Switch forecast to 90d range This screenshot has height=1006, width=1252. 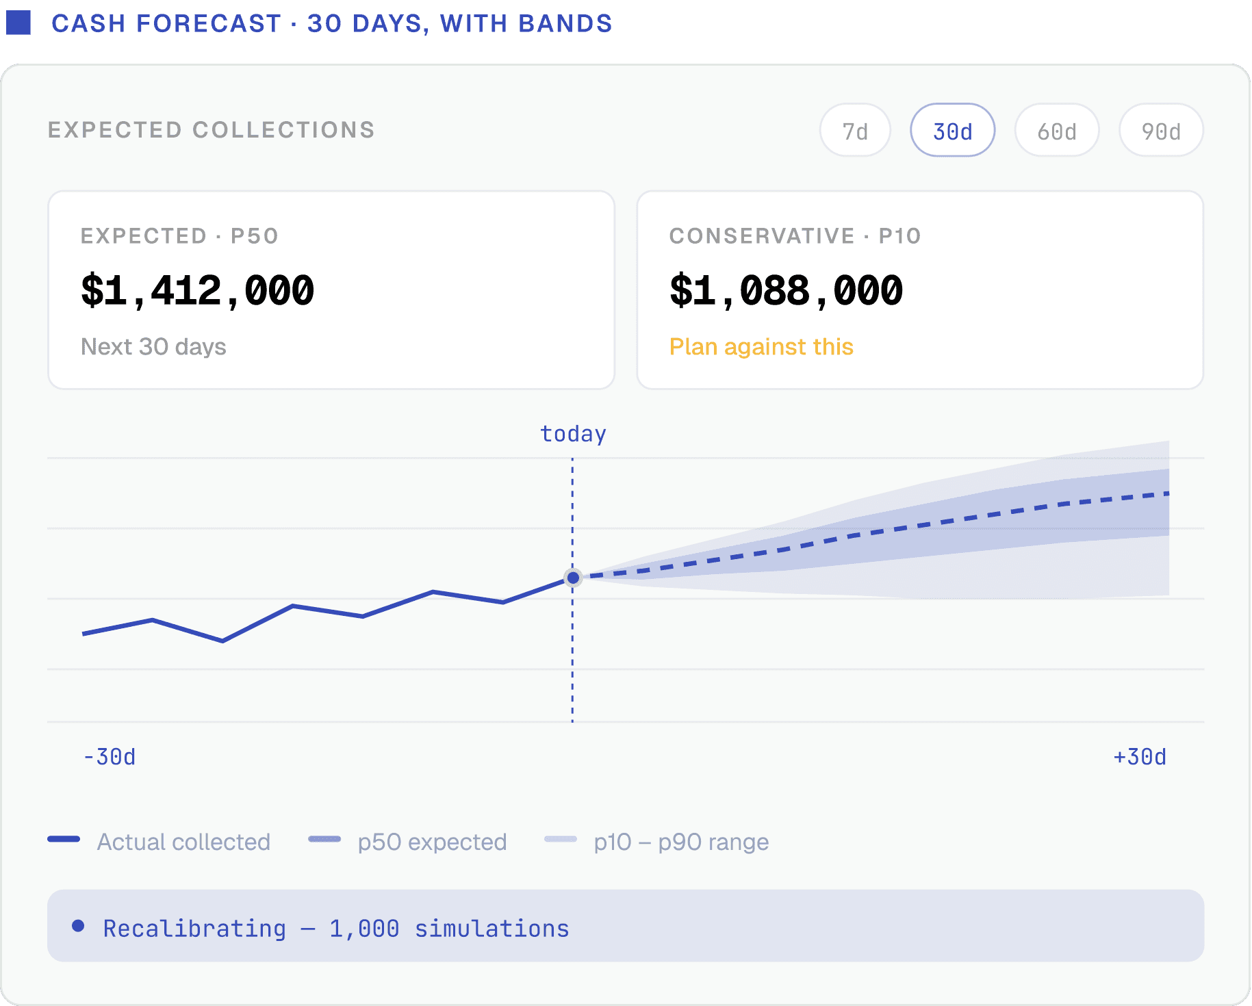click(x=1161, y=130)
